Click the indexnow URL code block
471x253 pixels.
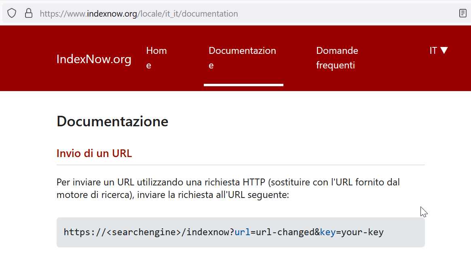point(241,232)
